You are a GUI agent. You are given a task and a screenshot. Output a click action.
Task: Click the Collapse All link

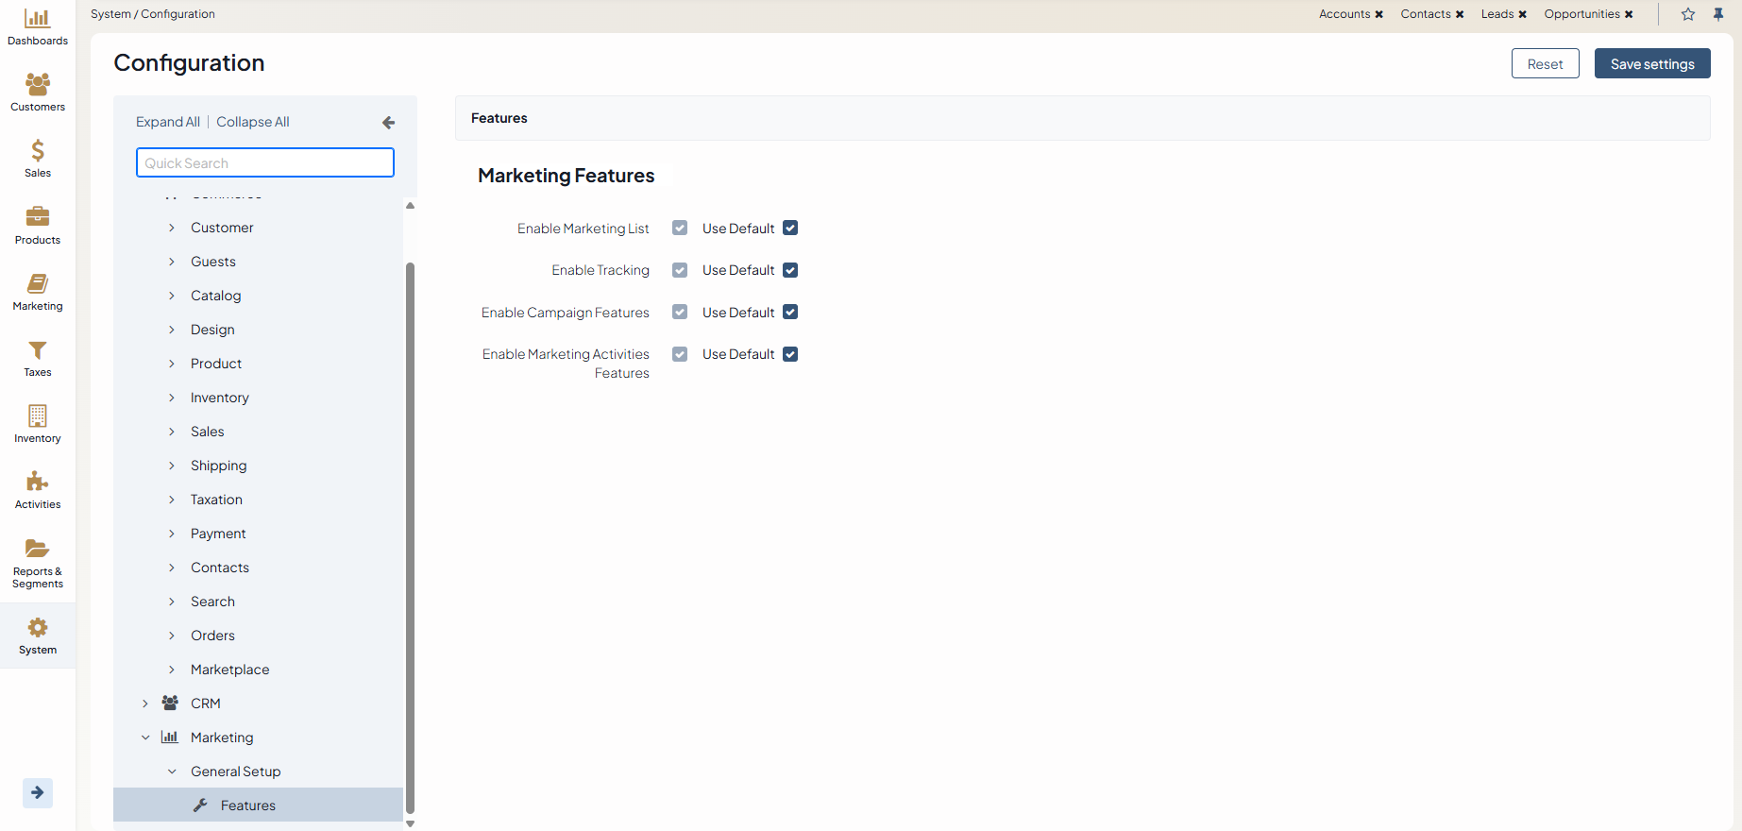point(253,122)
